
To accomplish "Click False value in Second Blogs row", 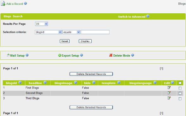I will (x=85, y=93).
